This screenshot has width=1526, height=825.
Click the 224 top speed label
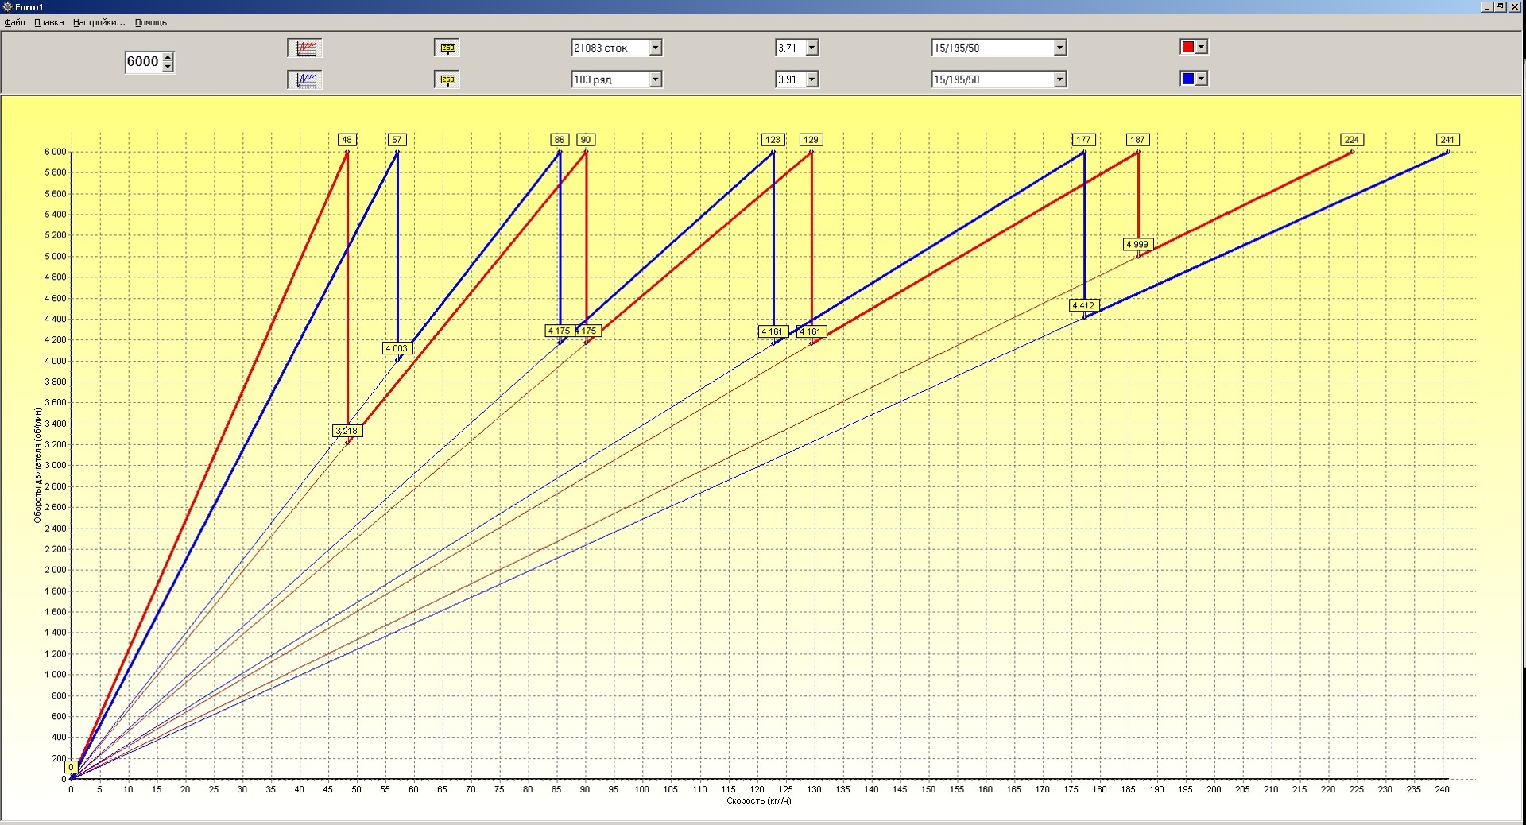pos(1352,140)
